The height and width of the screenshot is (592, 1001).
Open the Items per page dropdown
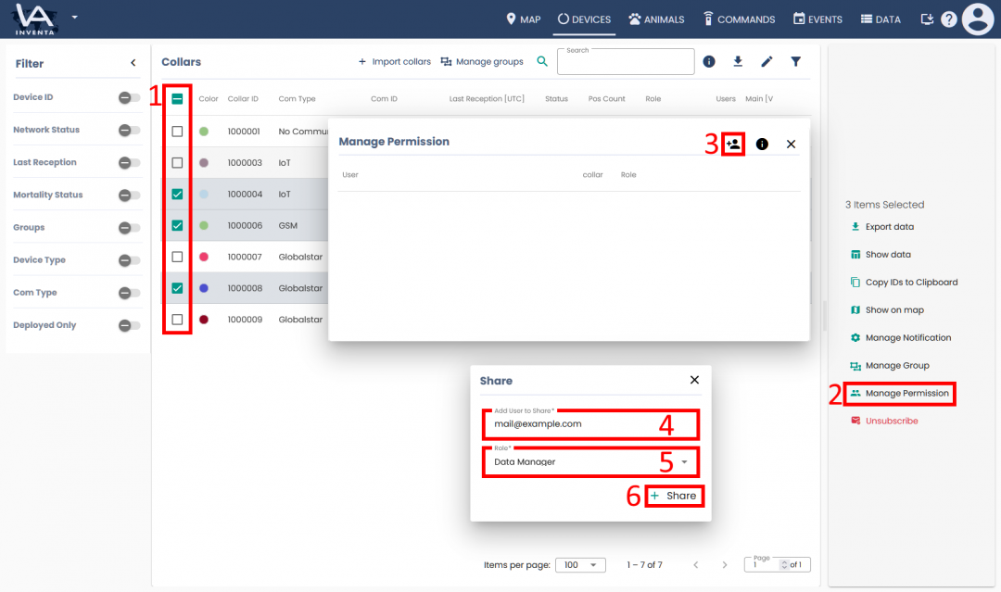581,565
